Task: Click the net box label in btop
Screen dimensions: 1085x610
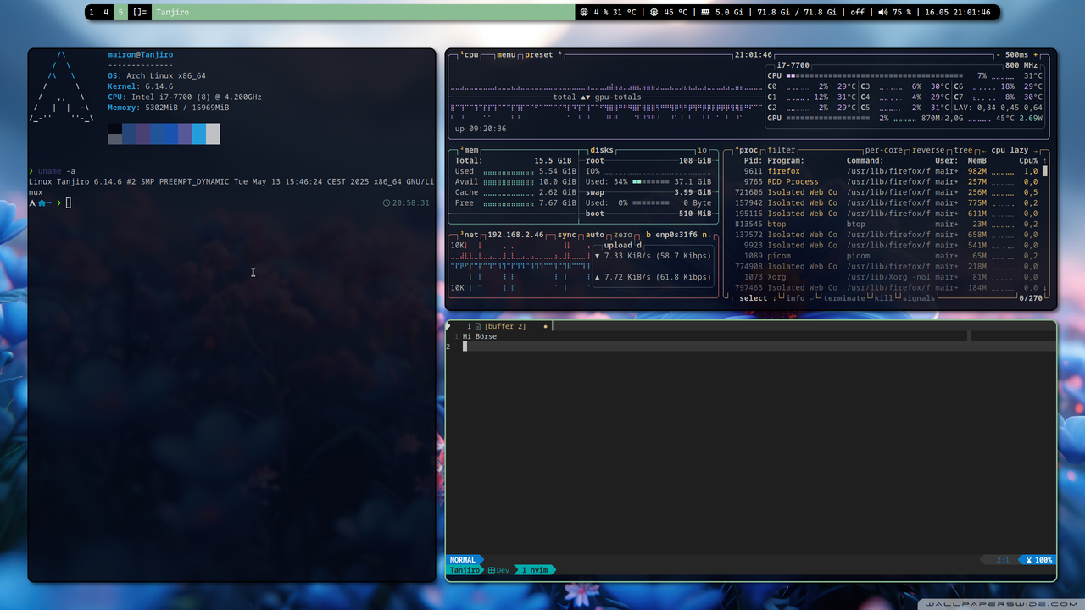Action: pos(469,235)
